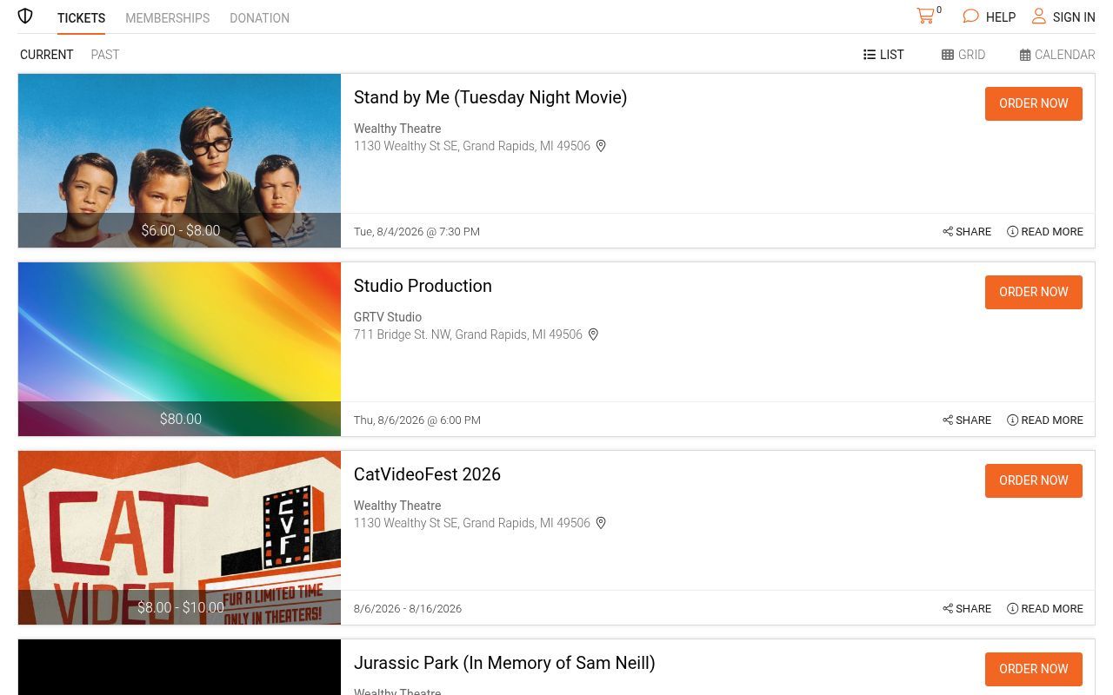Screen dimensions: 1113x695
Task: Click READ MORE label for Stand by Me
Action: (1052, 232)
